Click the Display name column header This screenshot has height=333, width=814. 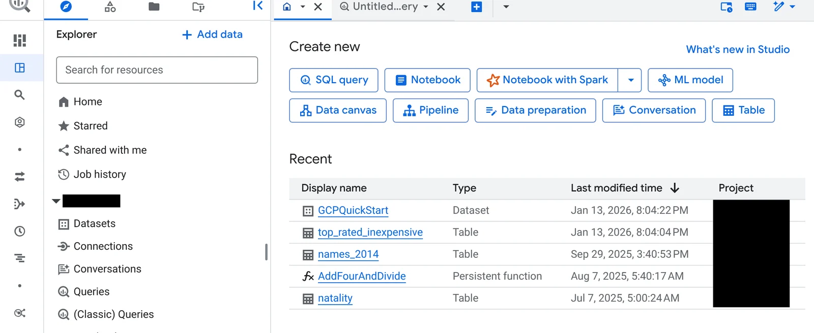(334, 188)
